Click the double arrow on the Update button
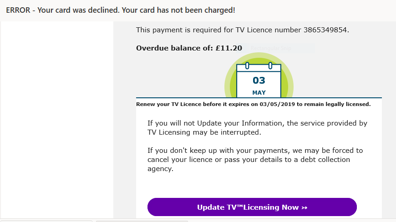Image resolution: width=396 pixels, height=222 pixels. [x=305, y=207]
